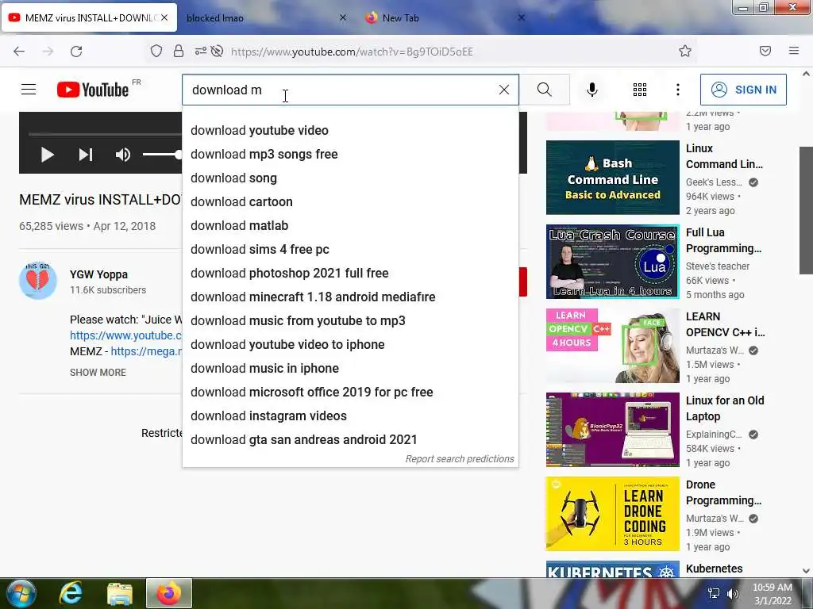Bookmark this page with the star icon
The height and width of the screenshot is (609, 813).
(685, 51)
